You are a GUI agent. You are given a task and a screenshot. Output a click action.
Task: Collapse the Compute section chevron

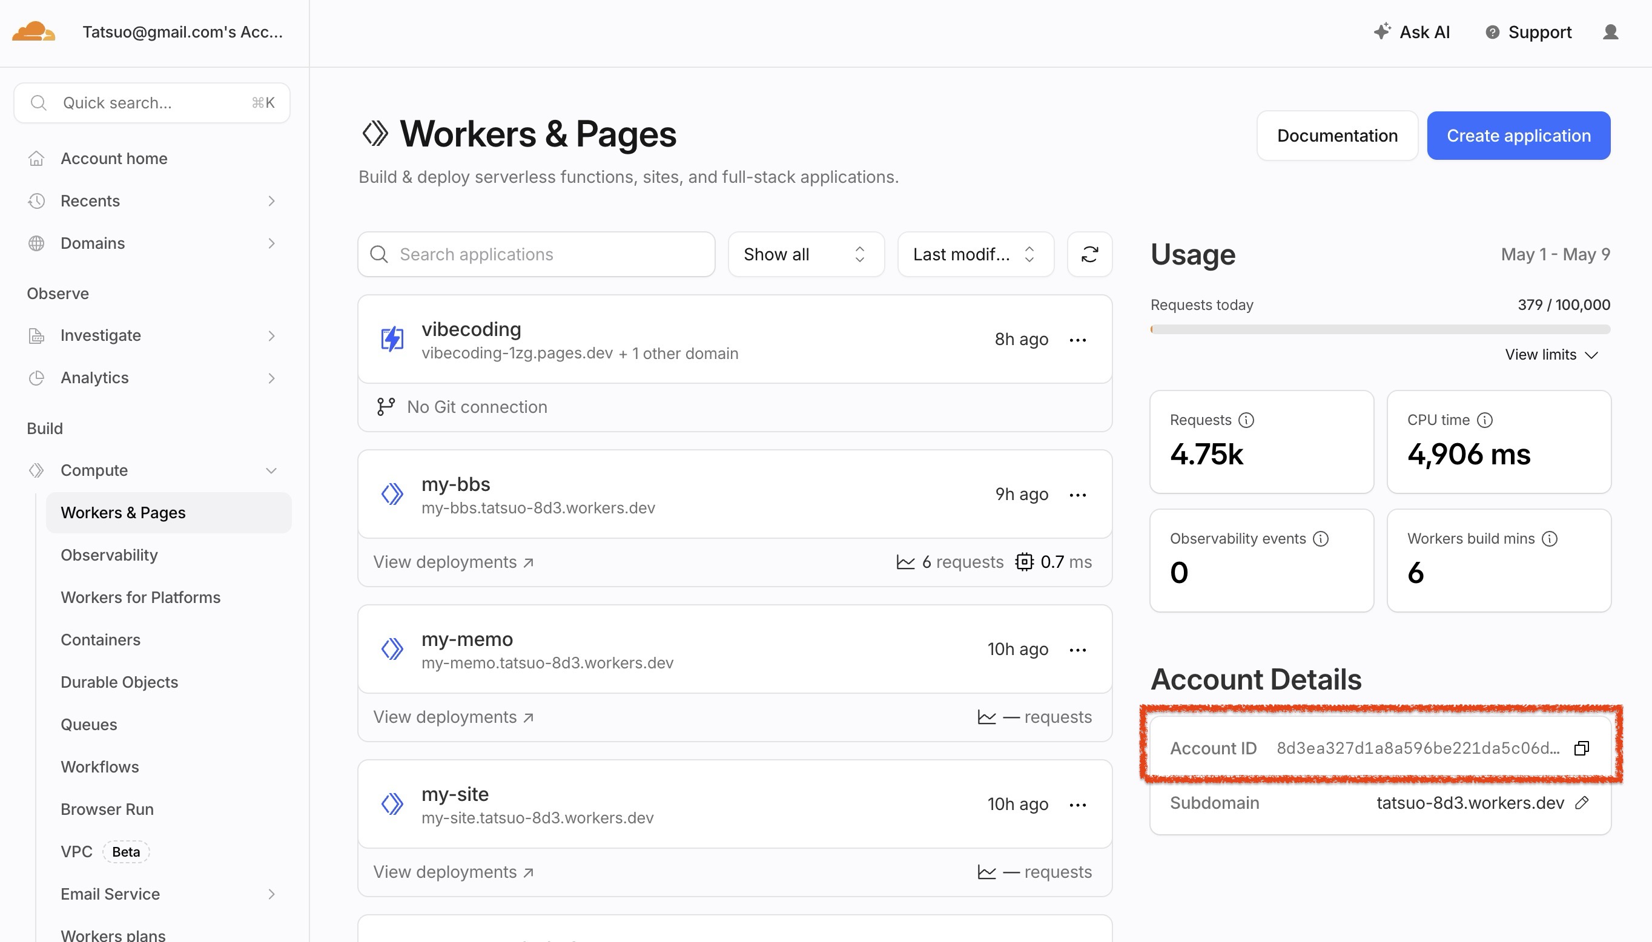[x=271, y=471]
